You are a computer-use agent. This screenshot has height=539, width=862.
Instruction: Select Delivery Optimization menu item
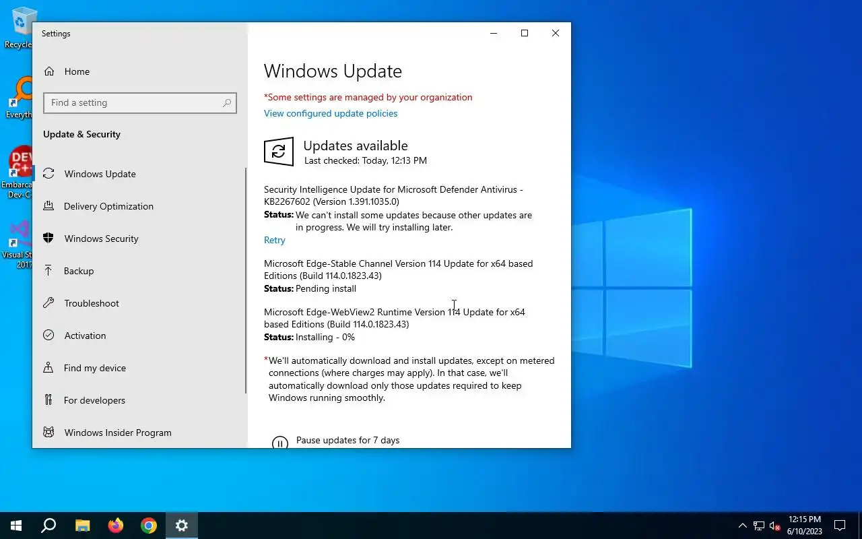coord(139,206)
